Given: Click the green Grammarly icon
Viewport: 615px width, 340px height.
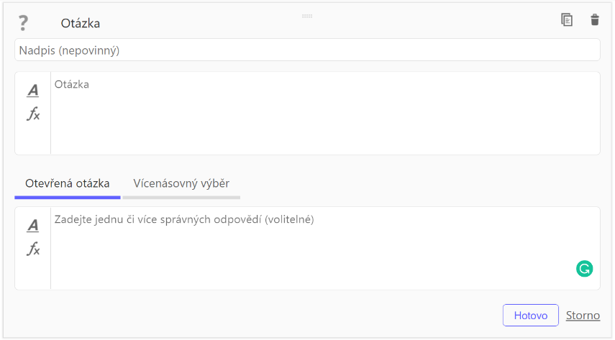Looking at the screenshot, I should tap(584, 269).
